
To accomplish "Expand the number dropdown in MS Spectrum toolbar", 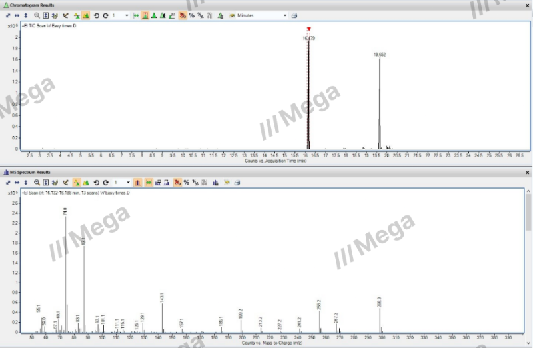I will tap(127, 182).
